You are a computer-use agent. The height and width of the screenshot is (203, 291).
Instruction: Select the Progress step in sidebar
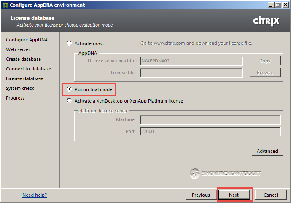pos(15,98)
